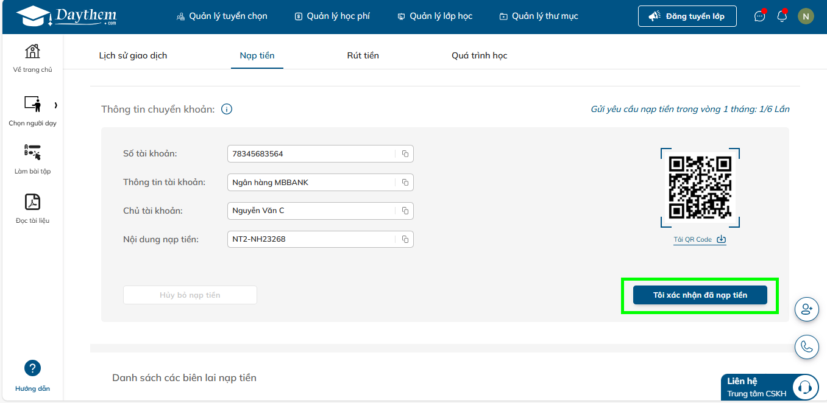Copy Ngân hàng MBBANK bank info
Screen dimensions: 827x403
(x=405, y=183)
